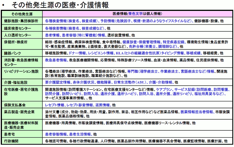Viewport: 234px width, 147px height.
Task: Click the text 各種認可情報
Action: click(56, 141)
